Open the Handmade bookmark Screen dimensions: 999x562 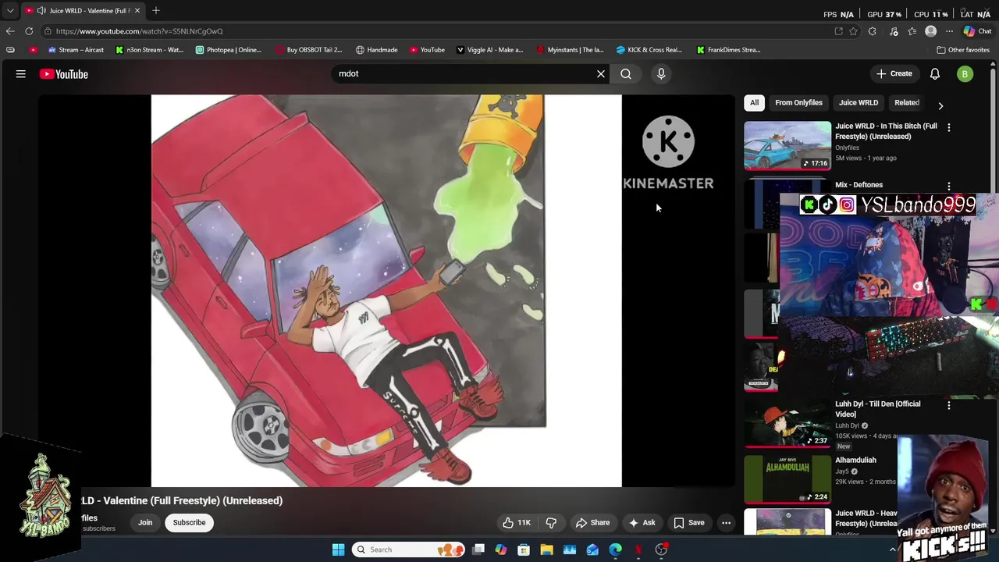coord(377,50)
